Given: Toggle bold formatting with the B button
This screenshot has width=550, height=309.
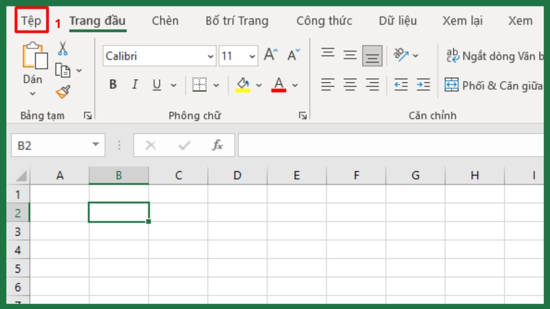Looking at the screenshot, I should (x=113, y=85).
